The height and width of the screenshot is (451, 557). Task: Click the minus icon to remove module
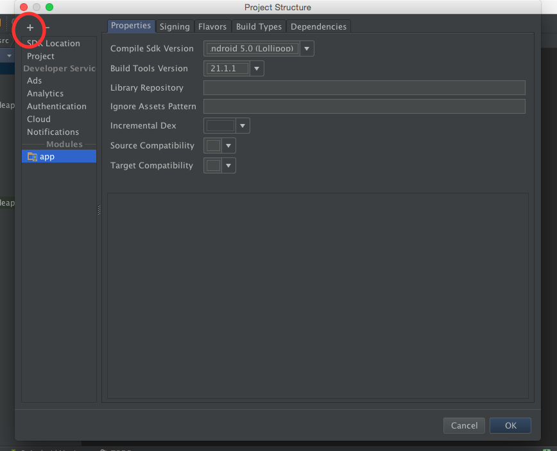(x=47, y=28)
